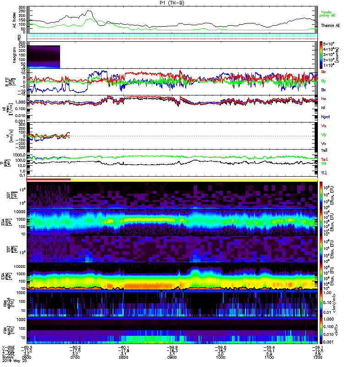Select the Themis AE legend label
Viewport: 344px width, 367px height.
click(x=330, y=26)
